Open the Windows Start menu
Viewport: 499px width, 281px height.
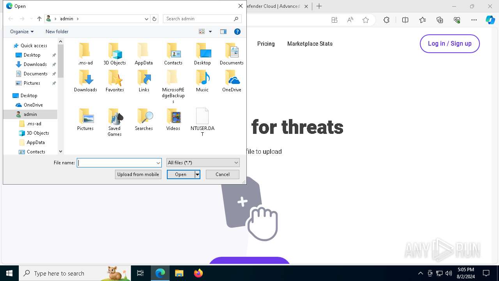pyautogui.click(x=9, y=273)
